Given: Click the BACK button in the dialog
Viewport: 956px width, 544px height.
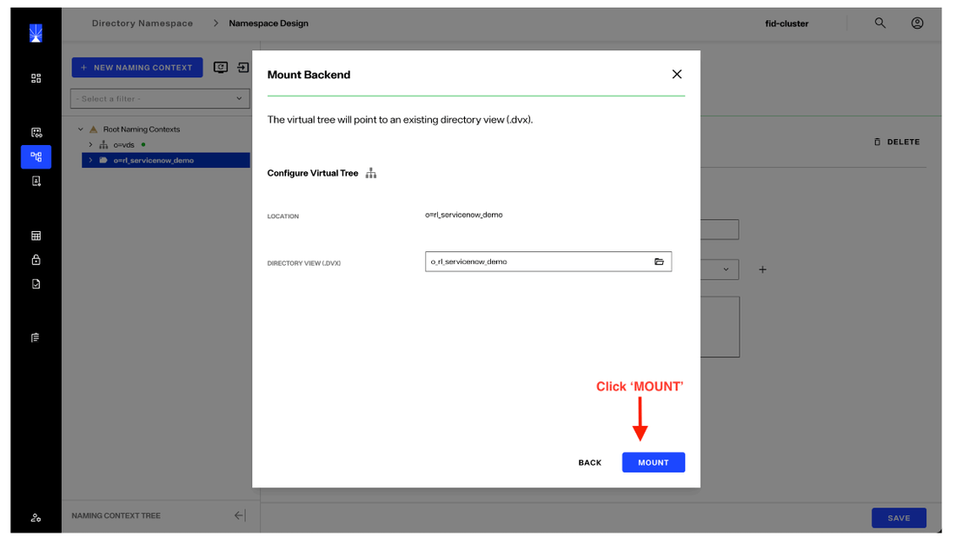Looking at the screenshot, I should [589, 463].
